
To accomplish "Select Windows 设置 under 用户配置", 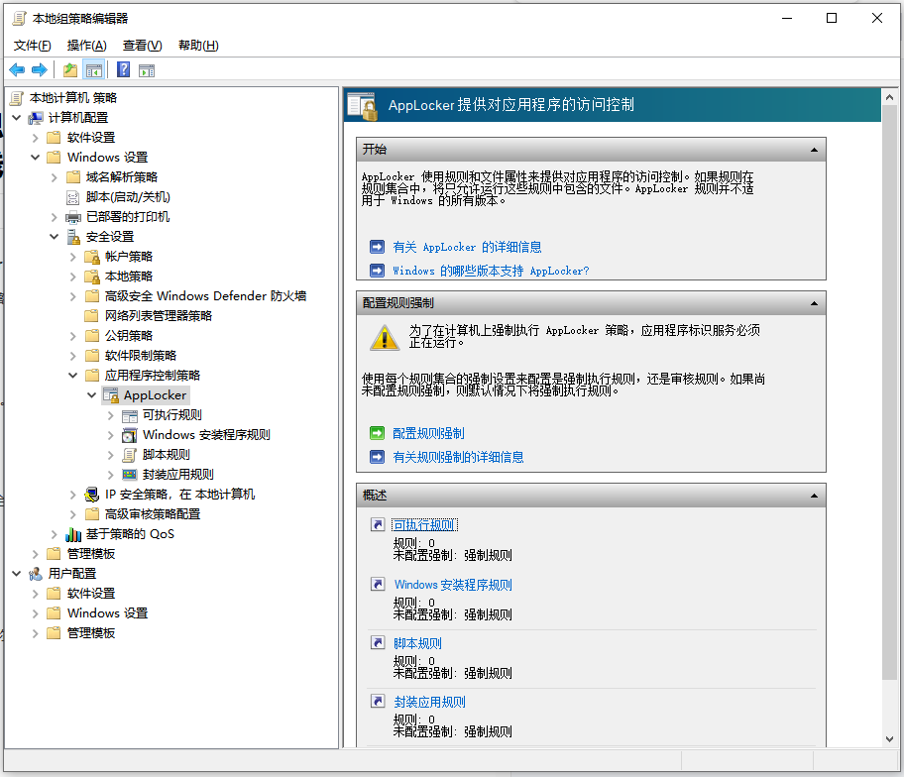I will click(107, 613).
